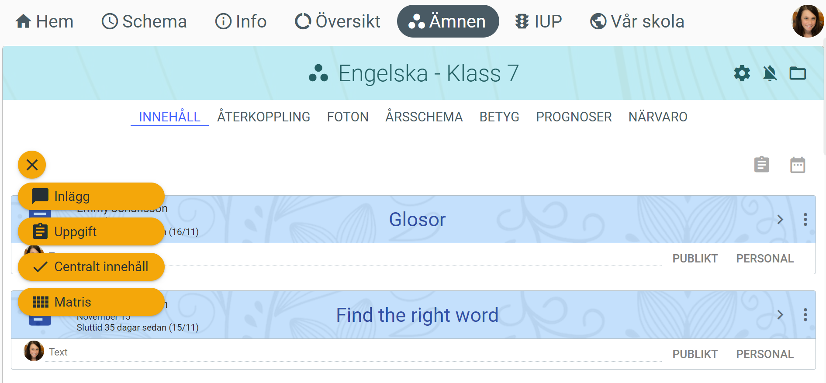The image size is (826, 383).
Task: Create a new Uppgift assignment
Action: (91, 231)
